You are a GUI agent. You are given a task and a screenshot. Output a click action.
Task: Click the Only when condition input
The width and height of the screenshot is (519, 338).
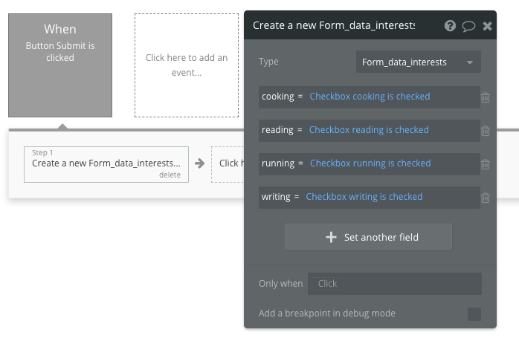coord(394,284)
